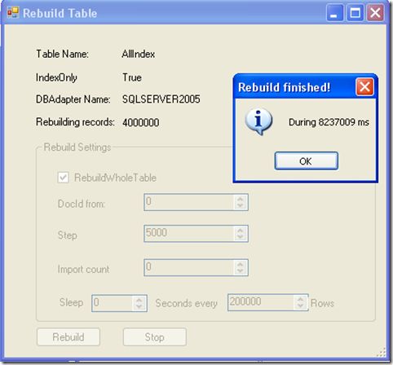
Task: Click the Rebuild Table window icon
Action: (x=13, y=12)
